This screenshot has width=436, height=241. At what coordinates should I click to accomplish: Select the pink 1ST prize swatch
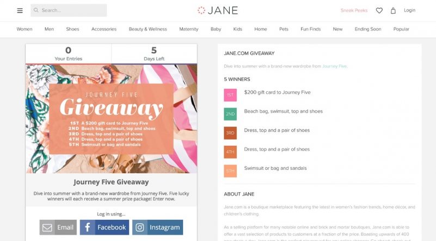tap(230, 95)
